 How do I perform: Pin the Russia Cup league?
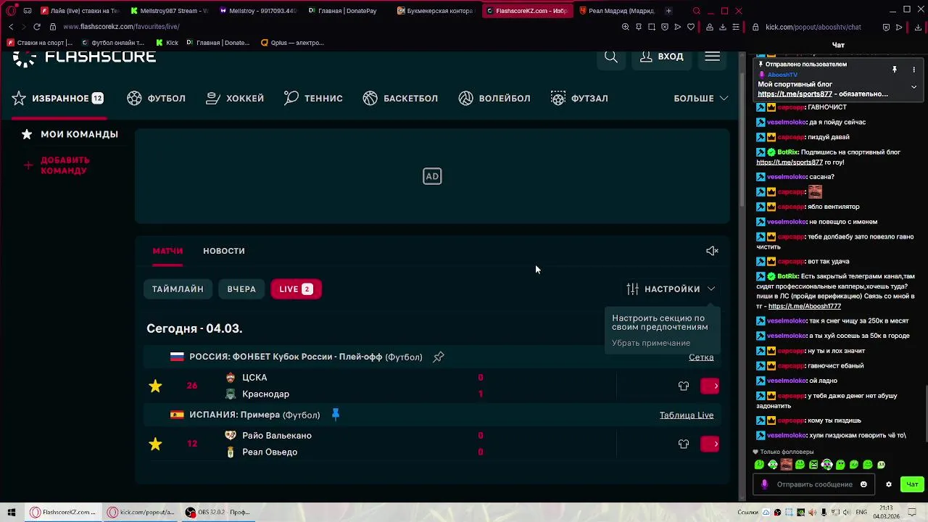tap(439, 357)
